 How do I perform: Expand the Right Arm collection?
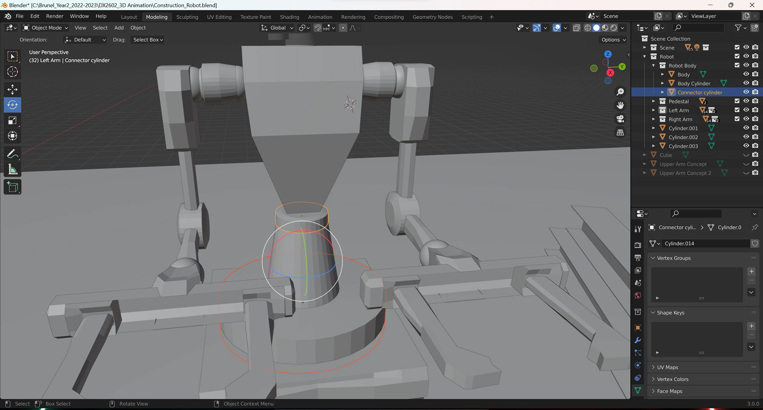653,119
